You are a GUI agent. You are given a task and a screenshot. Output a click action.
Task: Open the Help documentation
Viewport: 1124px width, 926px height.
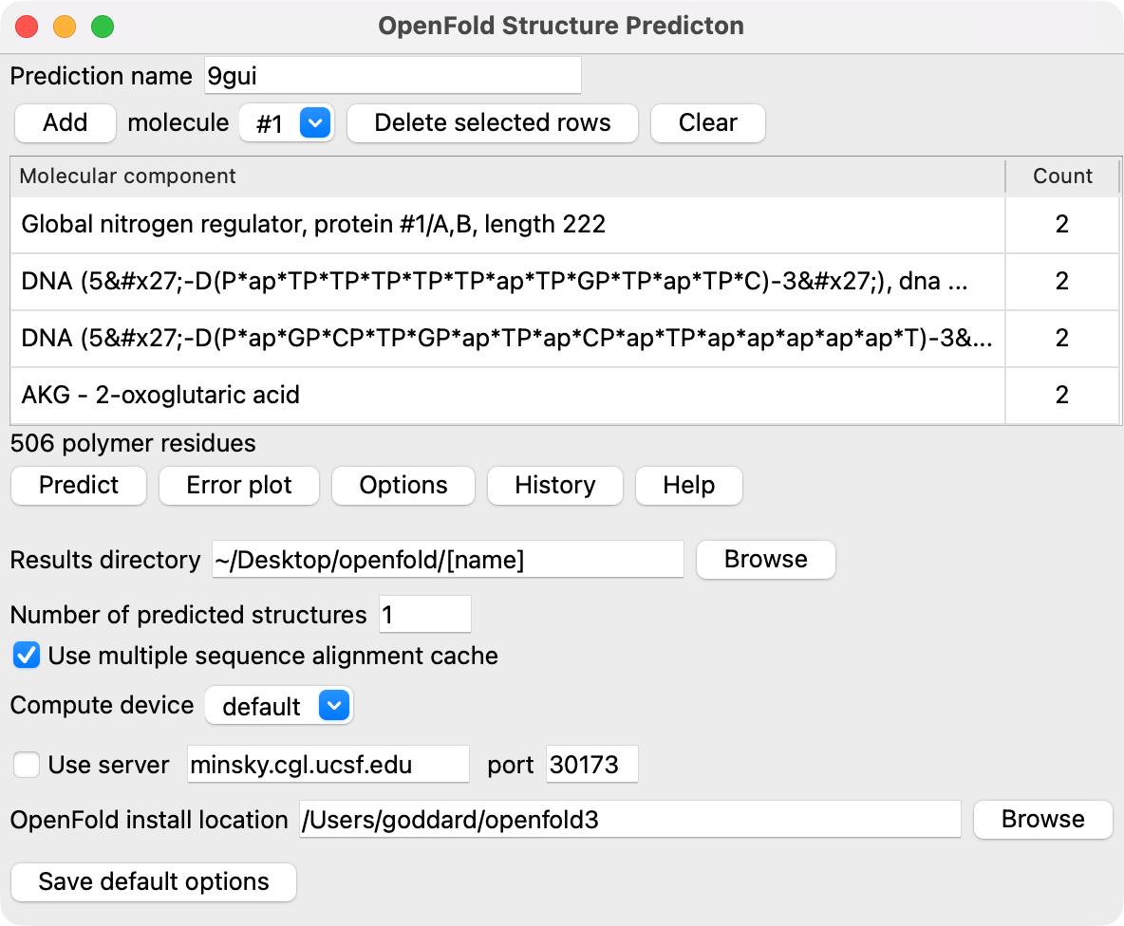(x=688, y=485)
